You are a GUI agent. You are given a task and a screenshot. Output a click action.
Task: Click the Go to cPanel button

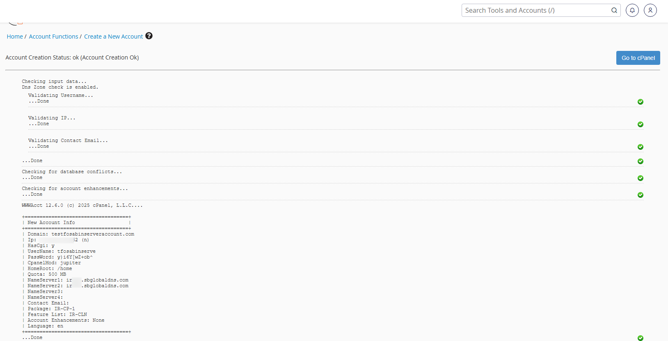point(638,58)
